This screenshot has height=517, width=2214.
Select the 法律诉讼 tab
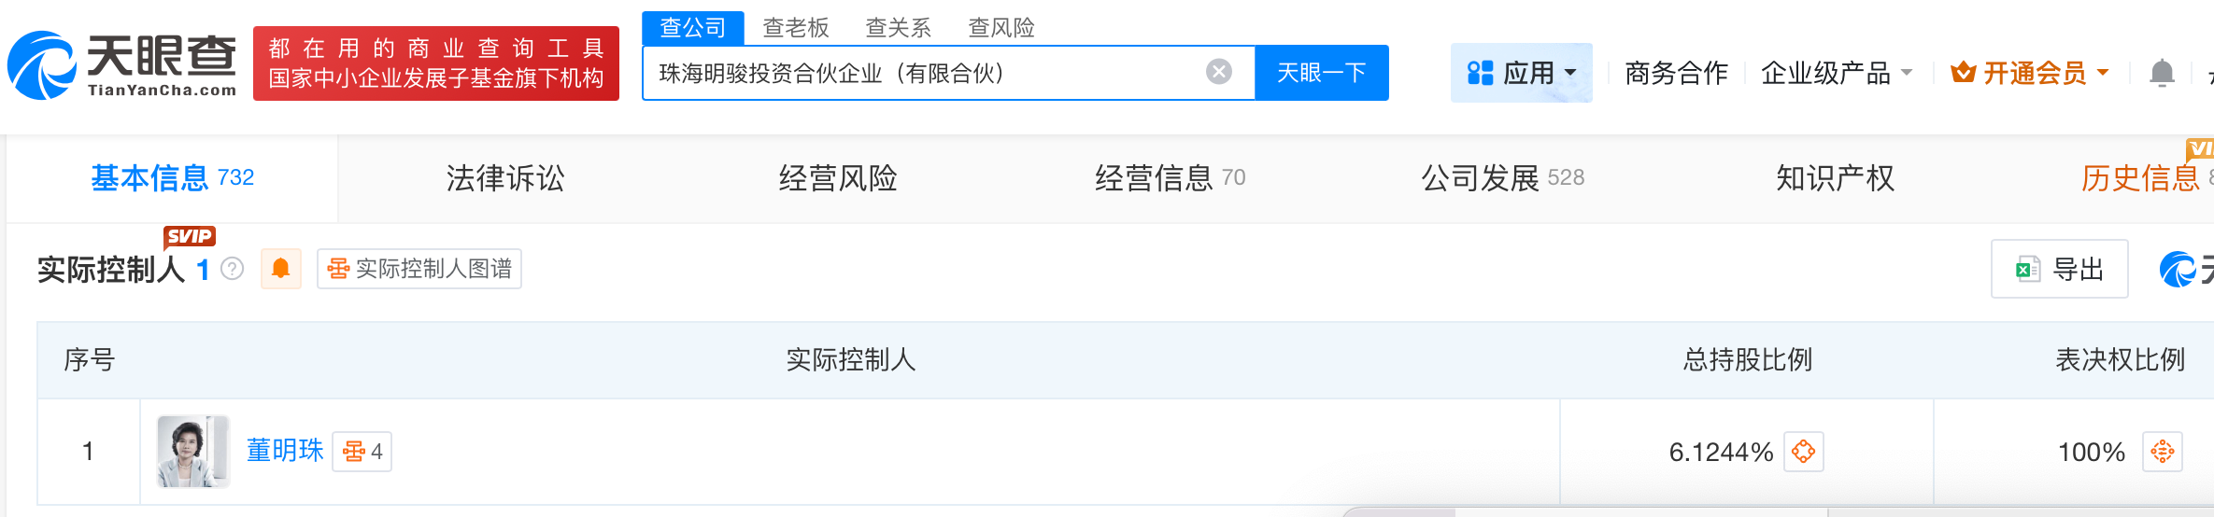coord(505,178)
